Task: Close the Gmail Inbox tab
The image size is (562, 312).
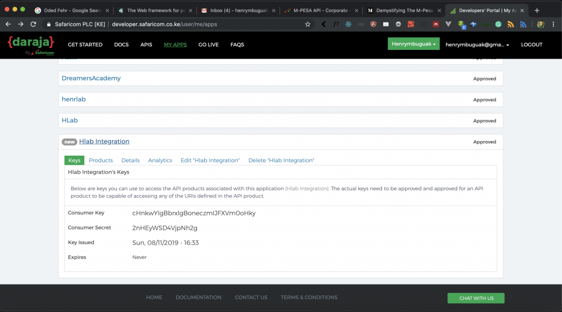Action: [274, 11]
